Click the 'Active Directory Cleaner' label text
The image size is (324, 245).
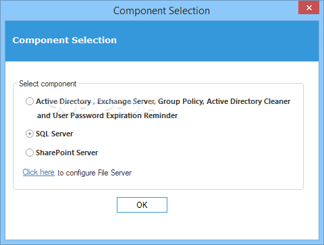pyautogui.click(x=248, y=101)
